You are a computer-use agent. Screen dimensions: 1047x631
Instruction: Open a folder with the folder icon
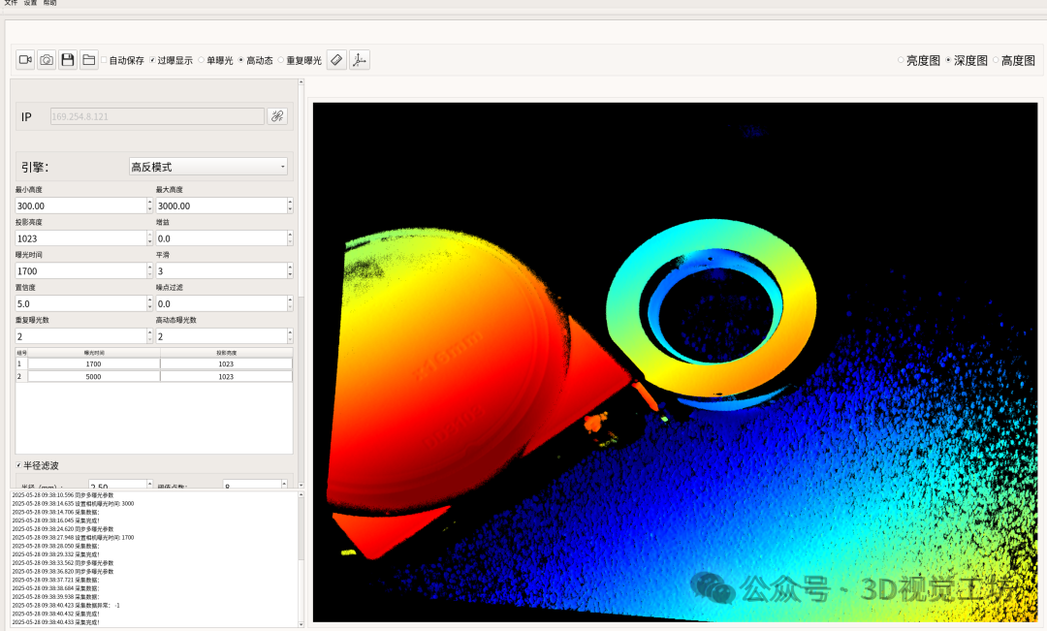[89, 60]
